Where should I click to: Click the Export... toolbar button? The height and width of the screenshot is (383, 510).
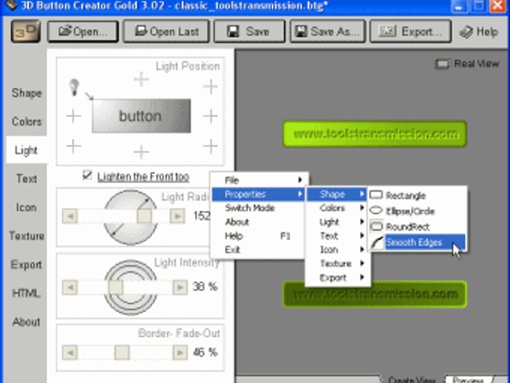click(x=410, y=32)
